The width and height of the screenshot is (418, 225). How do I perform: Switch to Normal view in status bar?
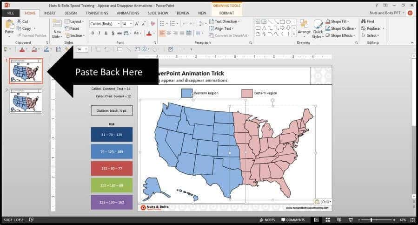pos(317,220)
